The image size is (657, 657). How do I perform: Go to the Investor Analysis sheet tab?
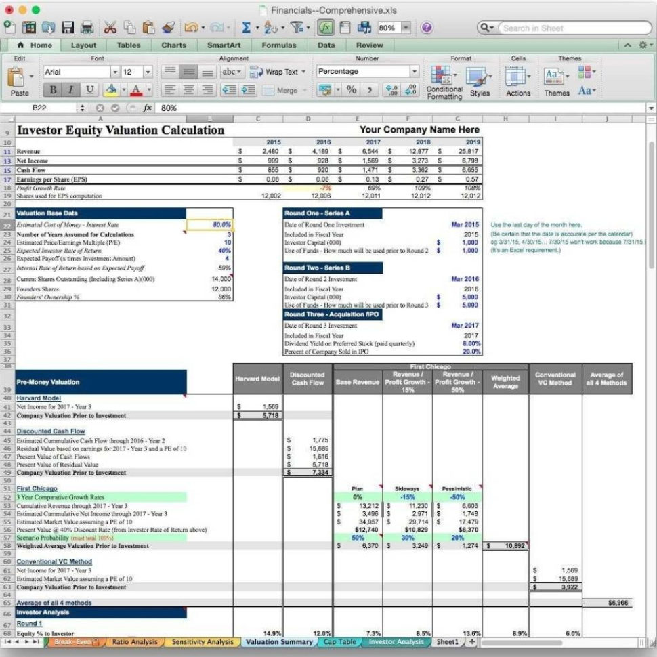click(x=396, y=642)
